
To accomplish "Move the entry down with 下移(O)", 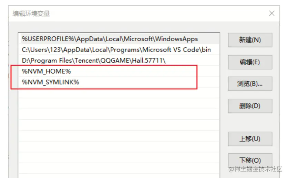I will tap(250, 160).
